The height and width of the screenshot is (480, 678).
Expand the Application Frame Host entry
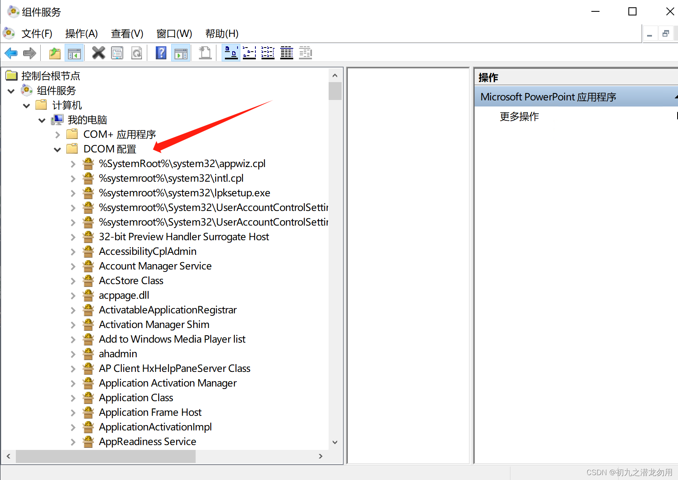pos(73,413)
